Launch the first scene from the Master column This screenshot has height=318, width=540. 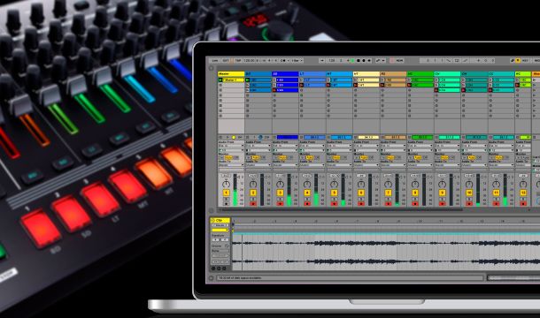(x=220, y=79)
